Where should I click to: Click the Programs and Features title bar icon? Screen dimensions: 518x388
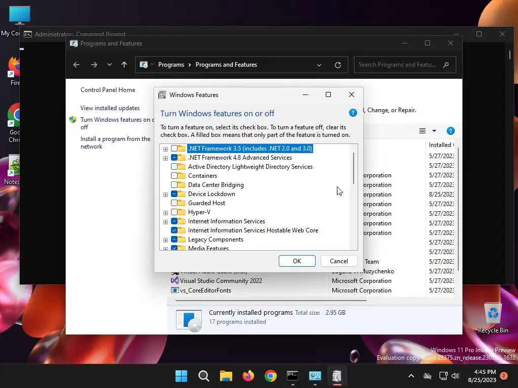(74, 43)
